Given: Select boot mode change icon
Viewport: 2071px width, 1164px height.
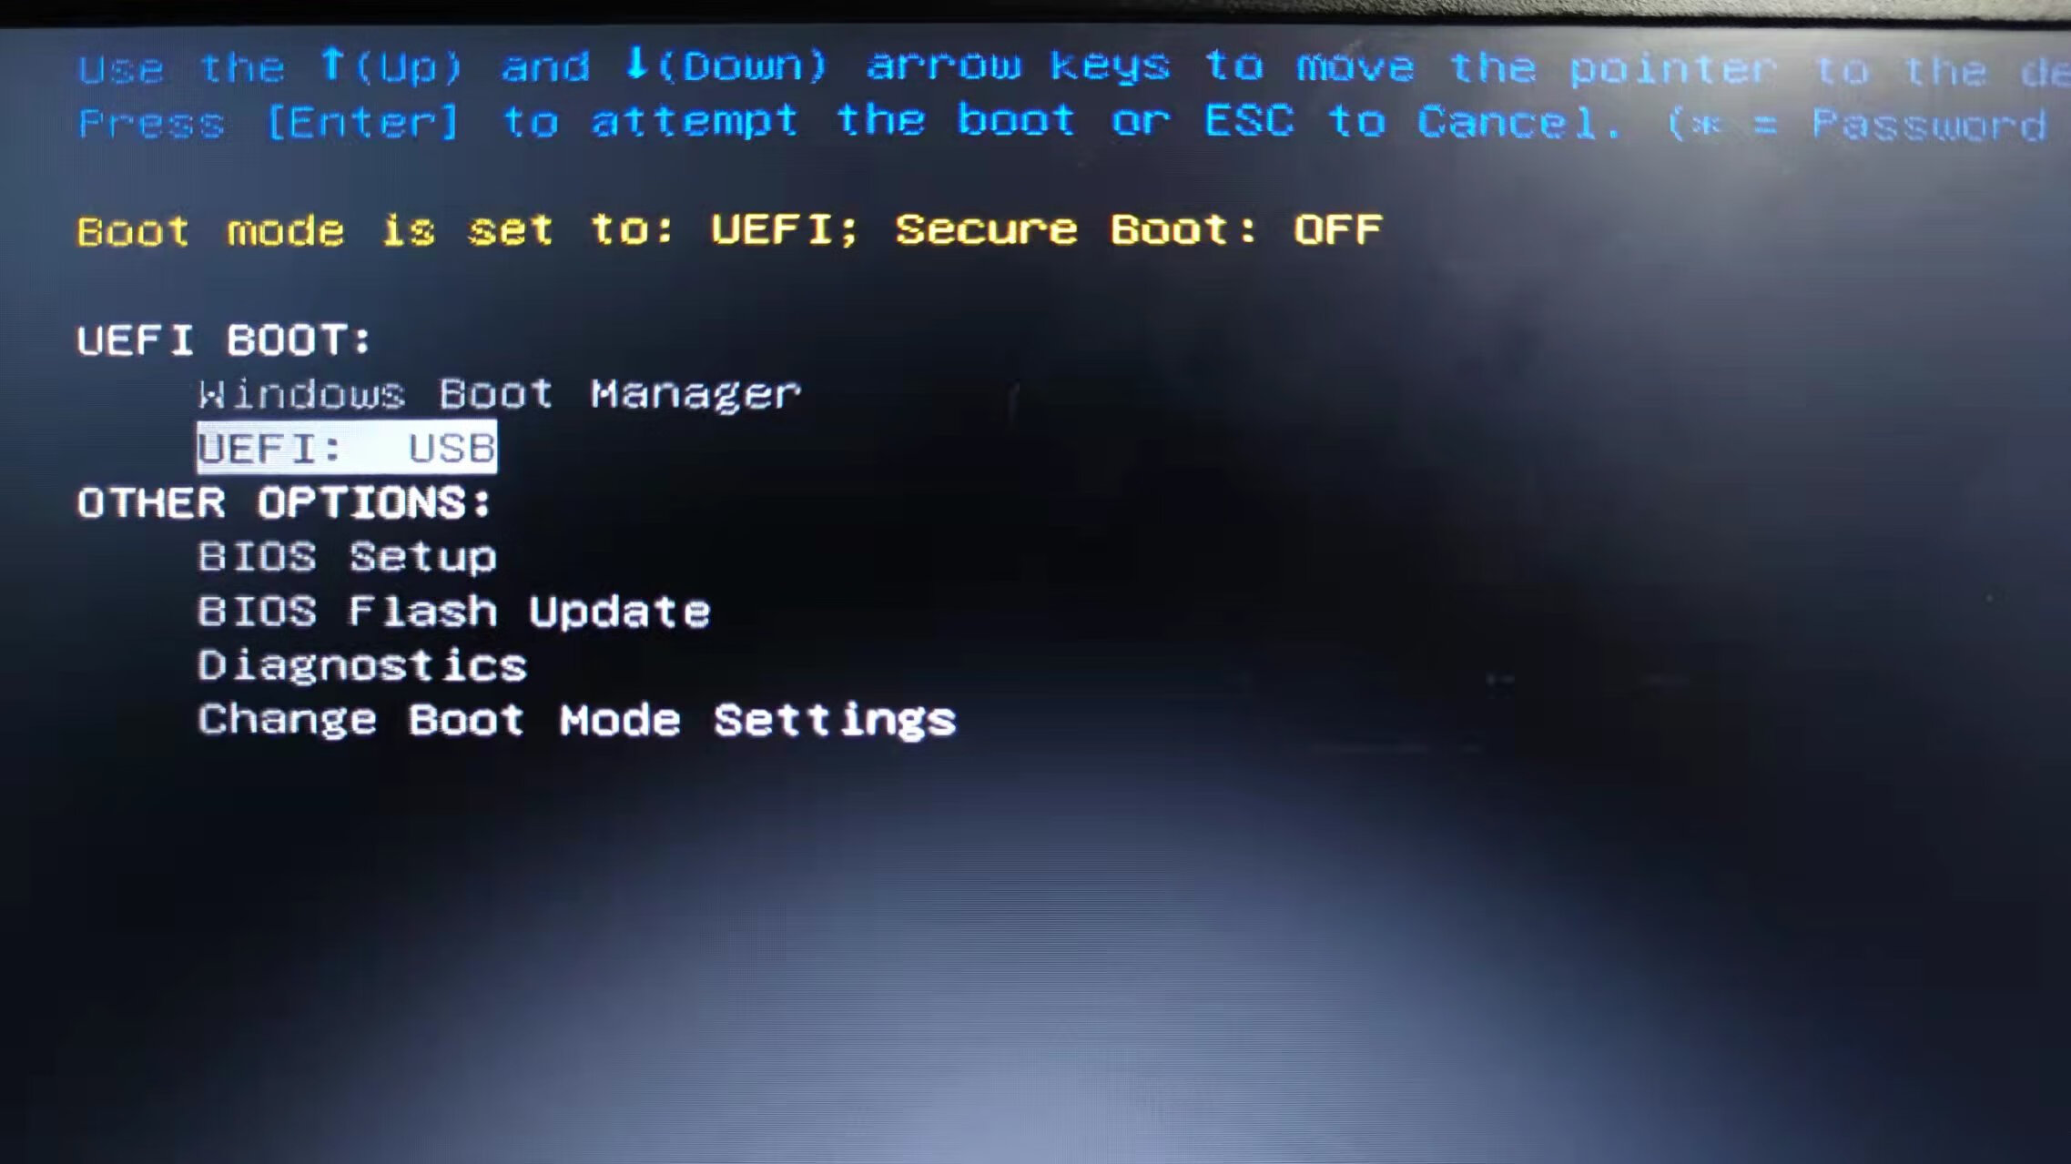Looking at the screenshot, I should tap(576, 721).
